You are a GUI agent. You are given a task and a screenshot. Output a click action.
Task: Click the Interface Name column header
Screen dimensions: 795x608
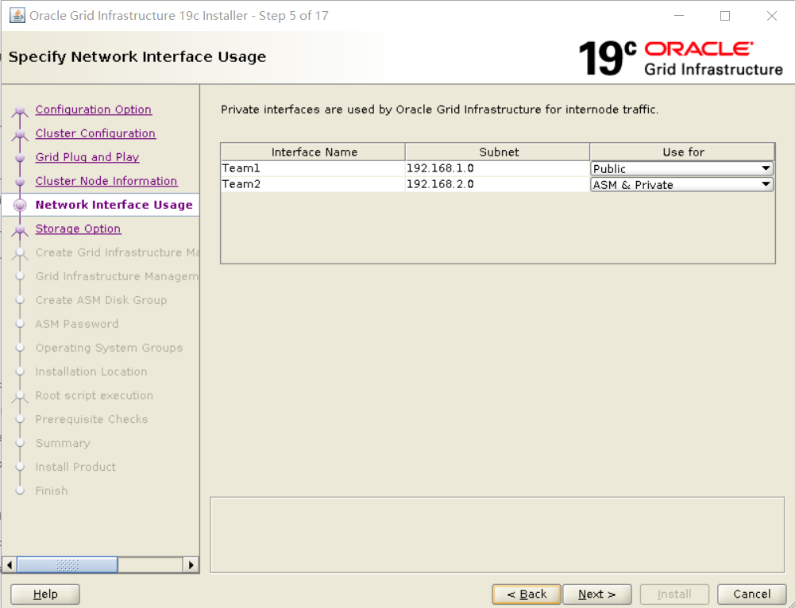coord(314,152)
